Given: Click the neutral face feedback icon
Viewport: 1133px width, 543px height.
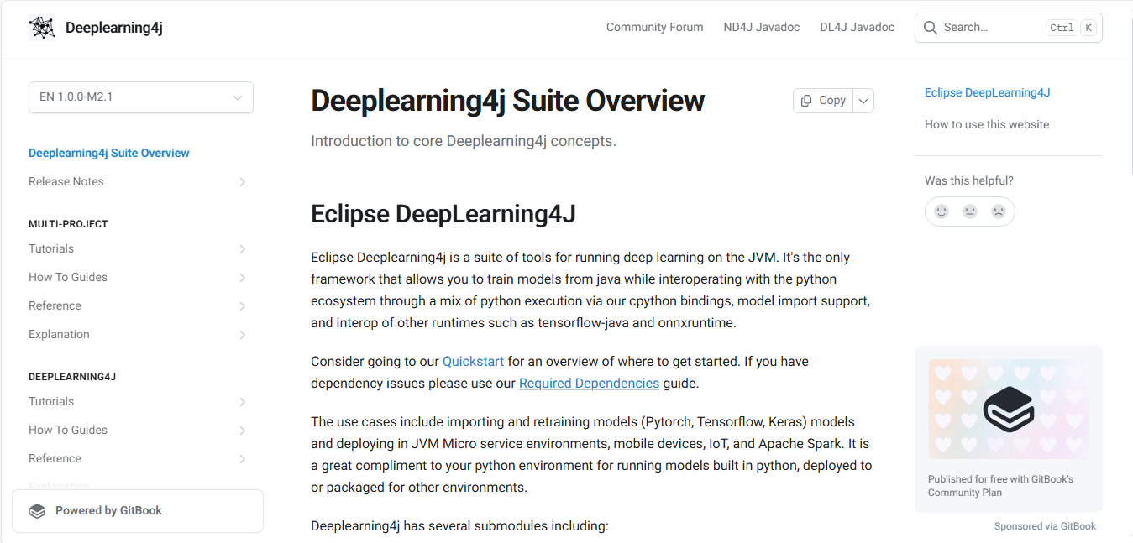Looking at the screenshot, I should click(970, 211).
